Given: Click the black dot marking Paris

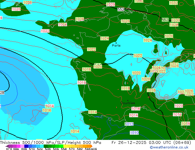Looking at the screenshot, I should (116, 43).
